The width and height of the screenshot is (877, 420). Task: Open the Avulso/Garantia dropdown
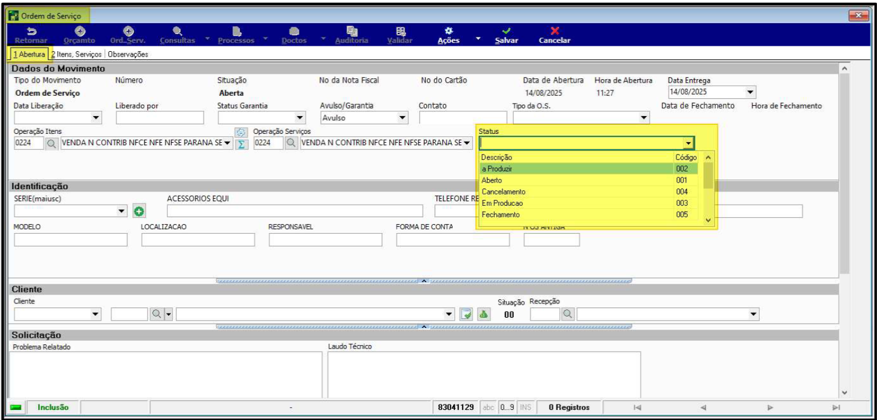click(x=402, y=118)
